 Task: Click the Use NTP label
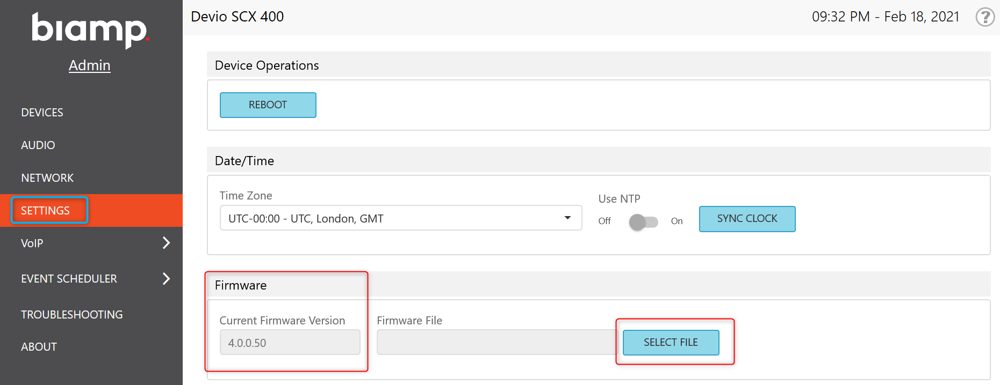point(619,199)
